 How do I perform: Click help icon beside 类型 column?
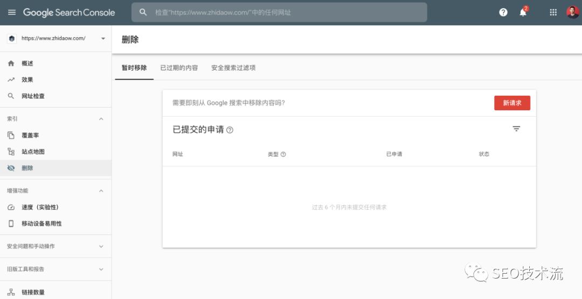pyautogui.click(x=283, y=154)
